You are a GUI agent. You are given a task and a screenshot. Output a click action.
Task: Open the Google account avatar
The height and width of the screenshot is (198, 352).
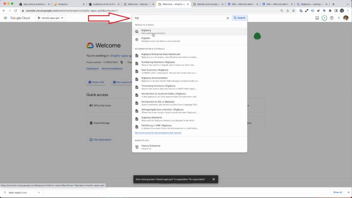click(x=346, y=18)
